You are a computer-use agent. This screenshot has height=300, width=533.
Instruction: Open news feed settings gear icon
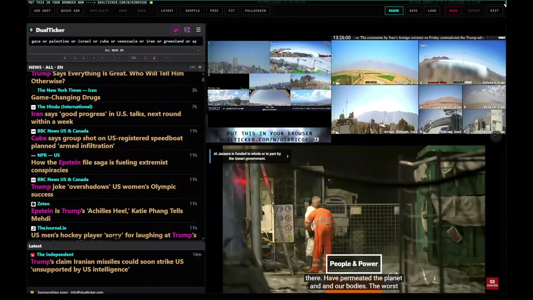200,67
